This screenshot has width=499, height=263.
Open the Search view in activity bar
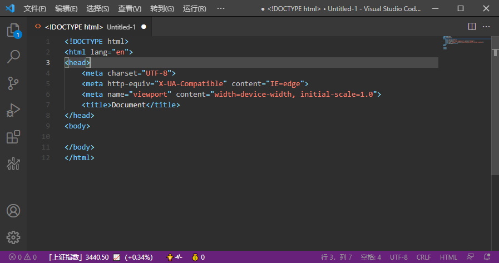coord(13,57)
